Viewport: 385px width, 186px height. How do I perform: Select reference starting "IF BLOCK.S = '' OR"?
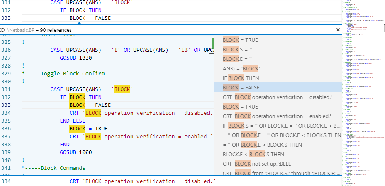pos(278,126)
